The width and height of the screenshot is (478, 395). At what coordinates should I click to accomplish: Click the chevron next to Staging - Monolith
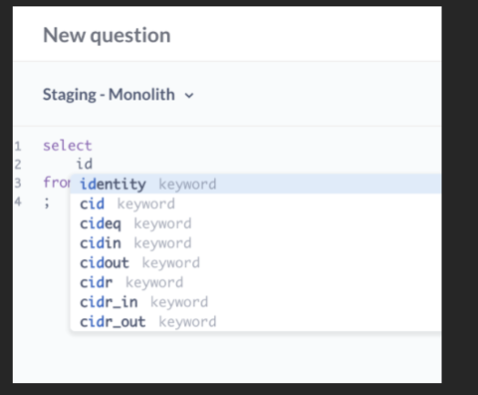(189, 96)
